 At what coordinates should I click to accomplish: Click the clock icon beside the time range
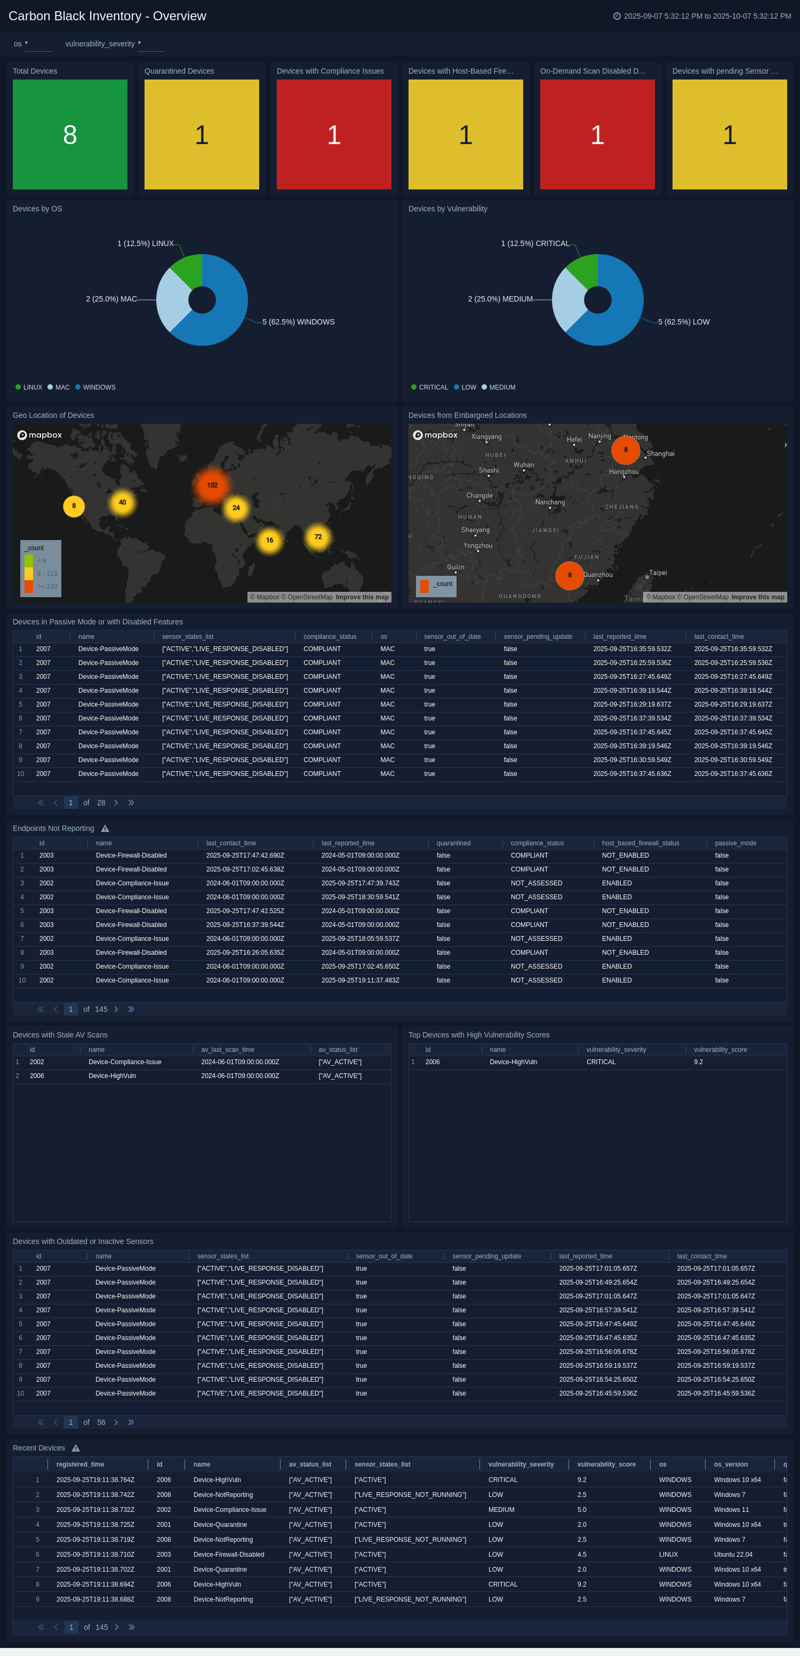(x=617, y=16)
